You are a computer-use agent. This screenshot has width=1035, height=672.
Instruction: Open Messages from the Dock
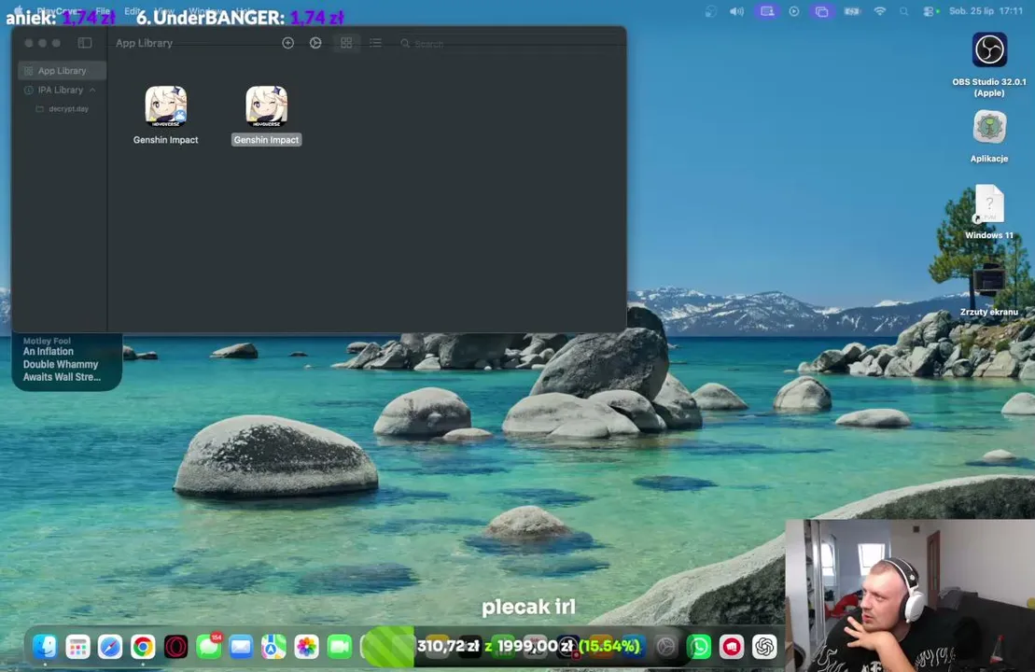208,647
